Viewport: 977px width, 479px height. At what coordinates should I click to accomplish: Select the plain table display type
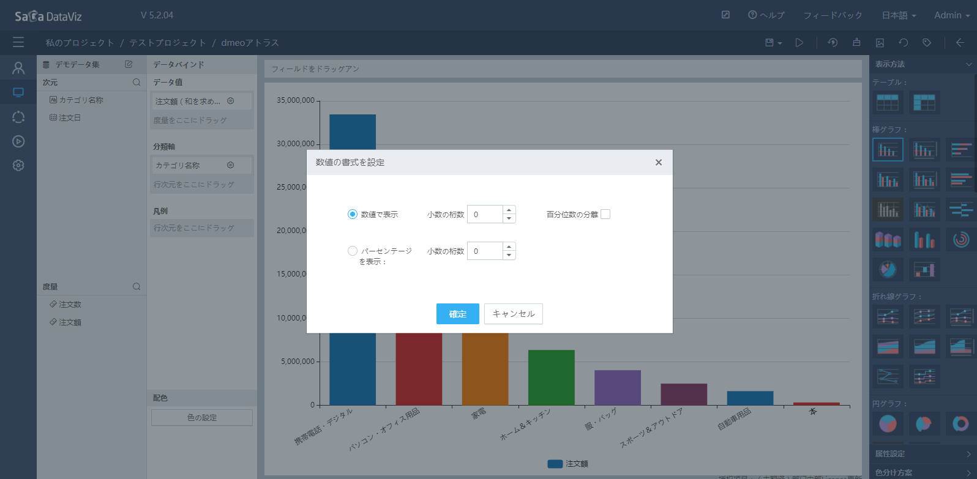(888, 102)
